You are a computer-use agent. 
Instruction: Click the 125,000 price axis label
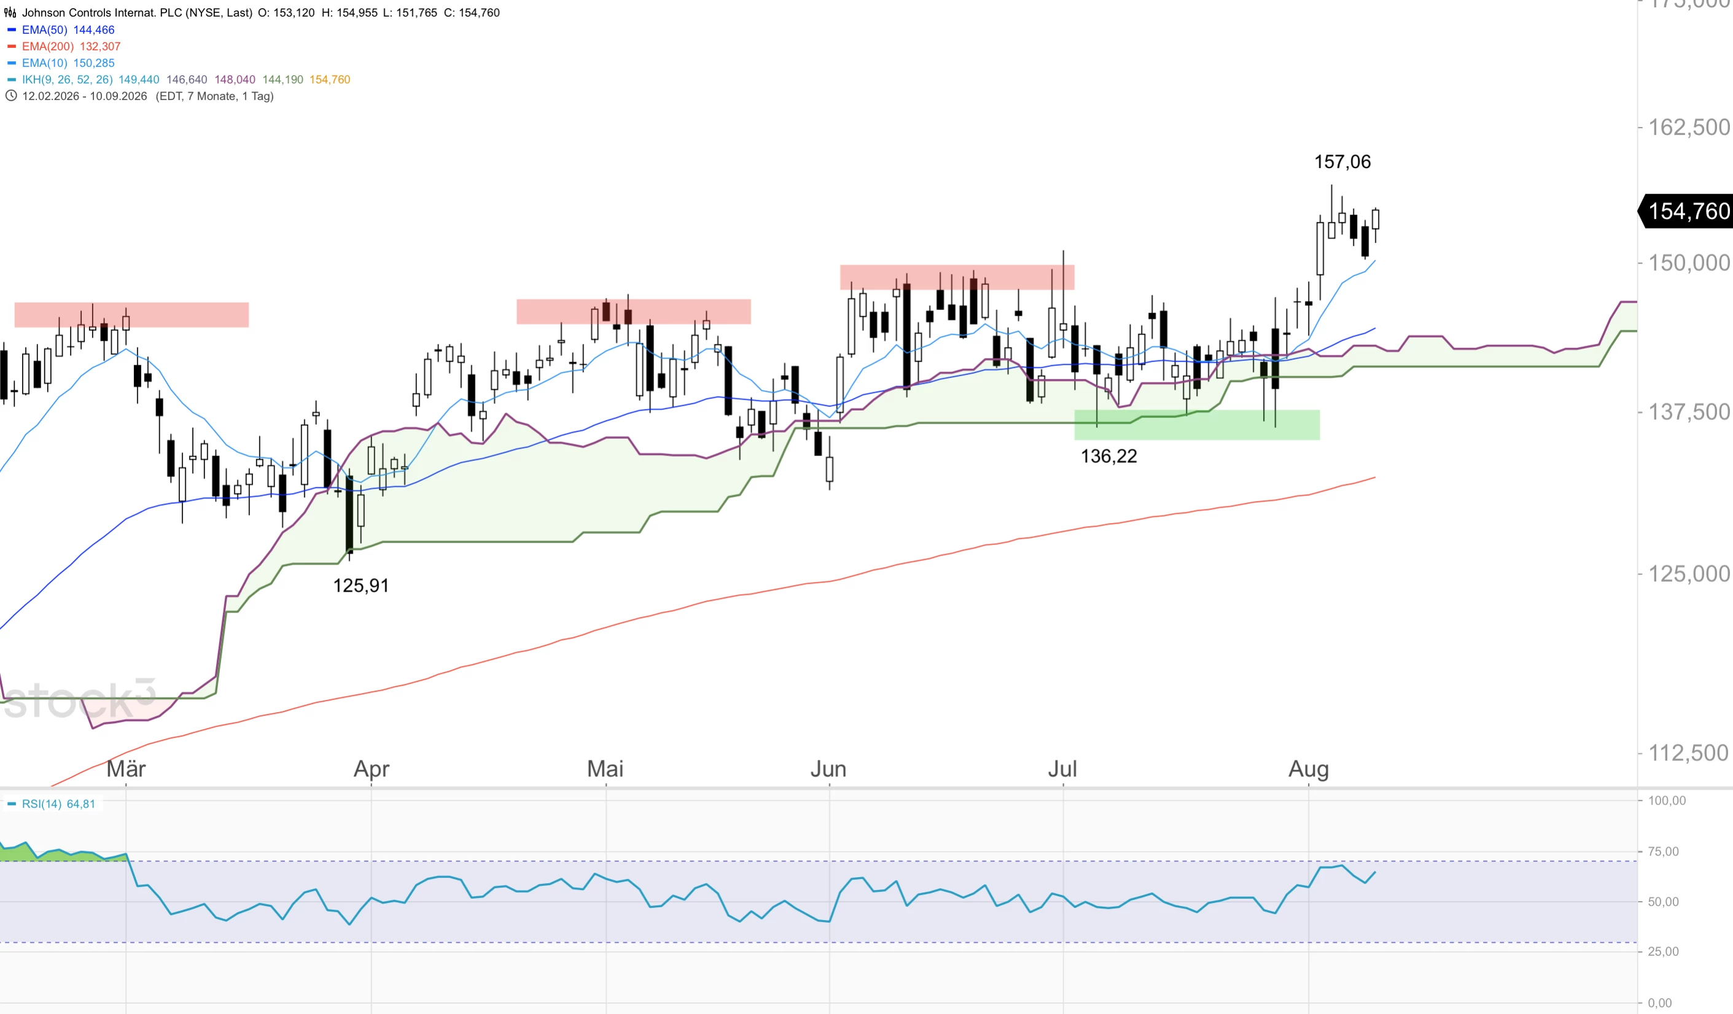(x=1689, y=573)
